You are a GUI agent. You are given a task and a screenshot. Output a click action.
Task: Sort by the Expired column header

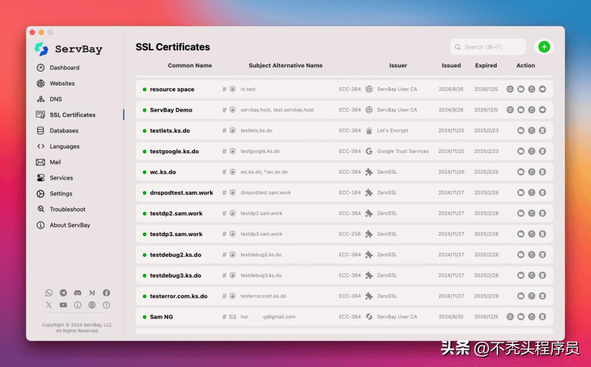click(x=486, y=66)
